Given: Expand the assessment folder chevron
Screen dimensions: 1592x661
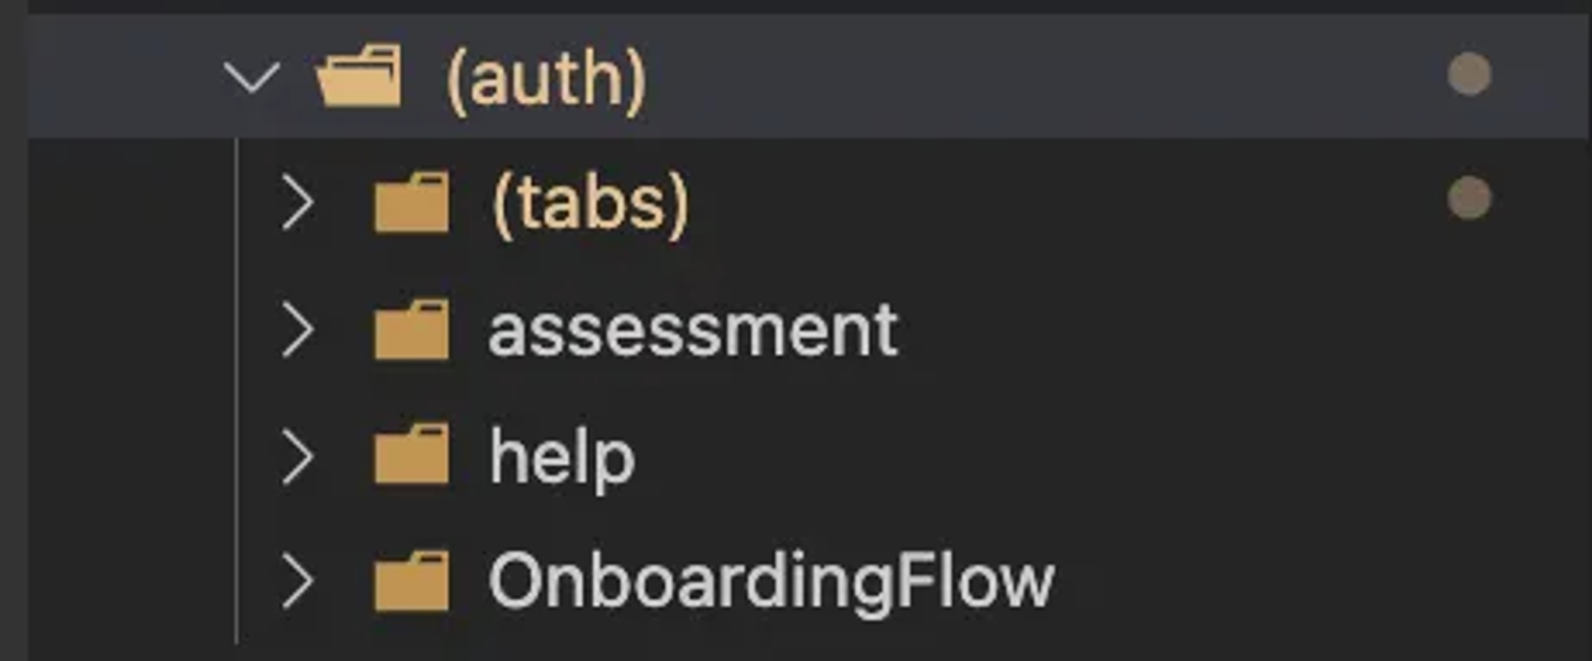Looking at the screenshot, I should tap(298, 330).
